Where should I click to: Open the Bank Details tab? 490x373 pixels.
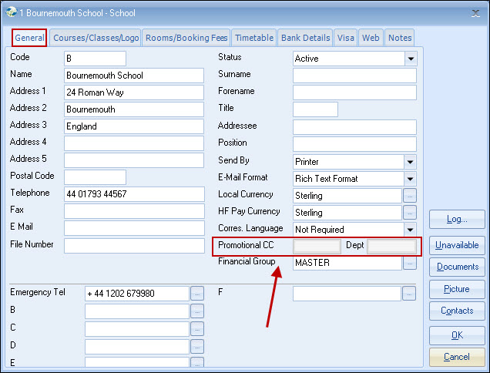(x=305, y=38)
